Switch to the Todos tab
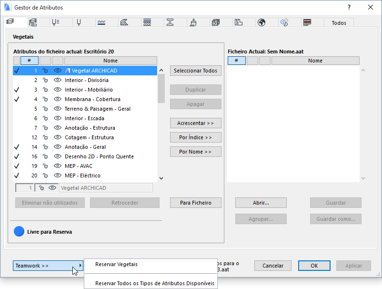Screen dimensions: 382x289 click(339, 23)
